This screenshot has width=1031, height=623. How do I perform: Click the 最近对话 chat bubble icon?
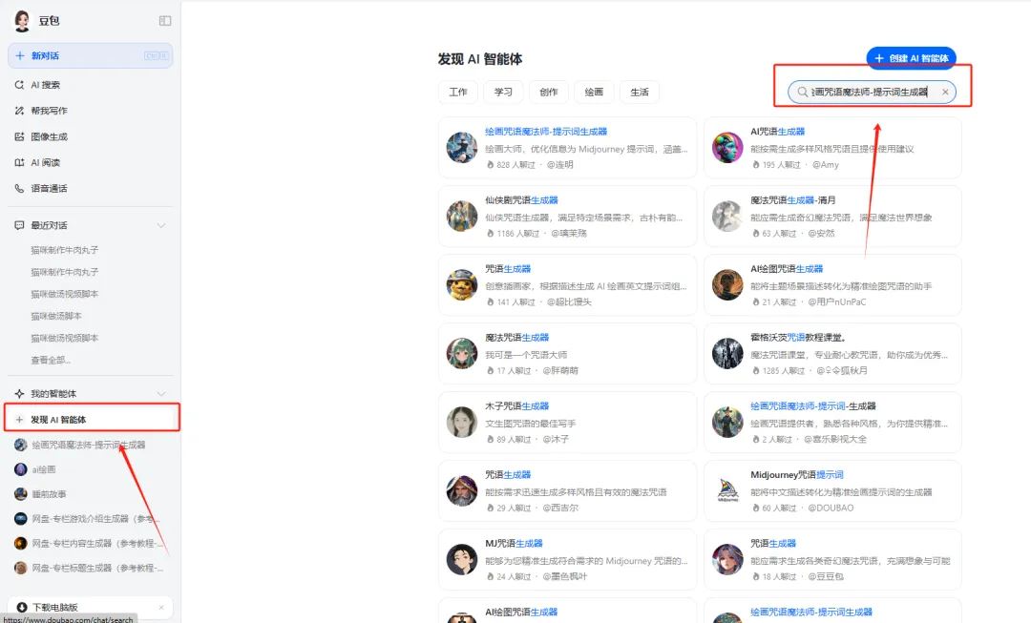[x=19, y=225]
